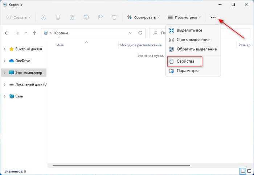The width and height of the screenshot is (254, 175).
Task: Click the search input field
Action: point(200,33)
